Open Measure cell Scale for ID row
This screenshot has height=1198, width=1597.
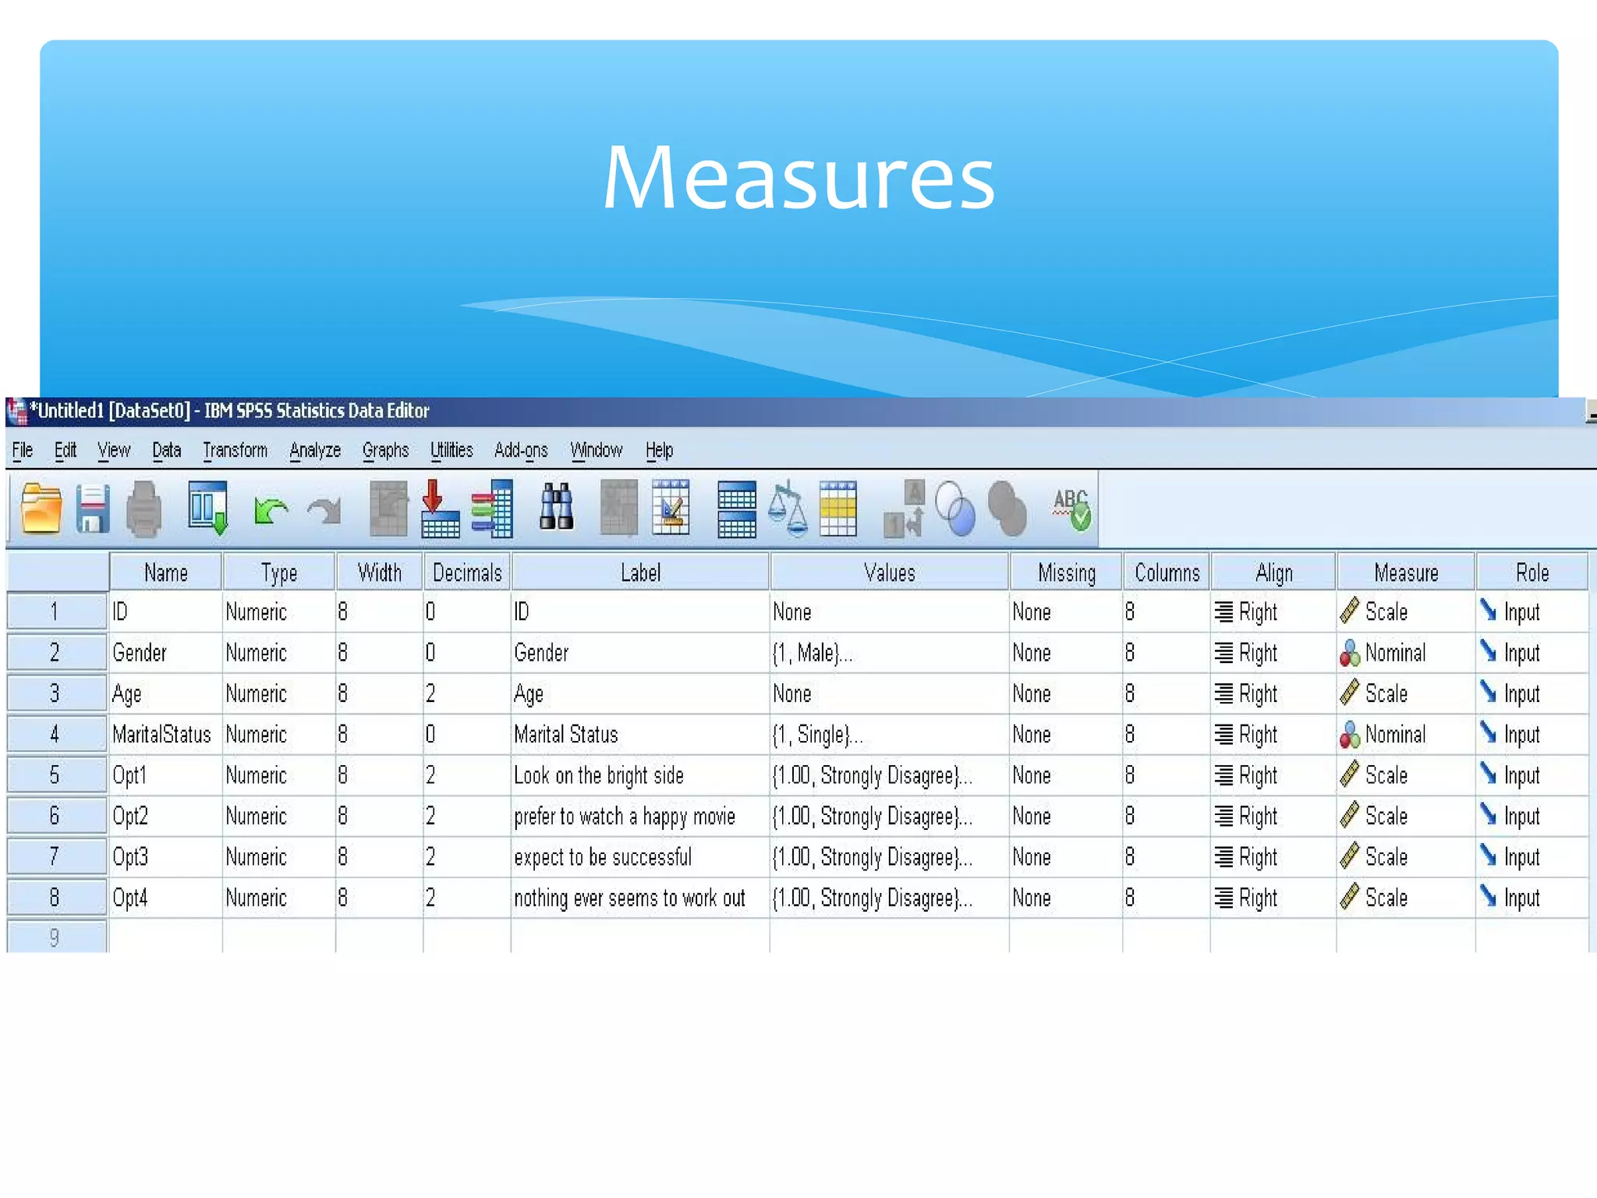(1406, 612)
